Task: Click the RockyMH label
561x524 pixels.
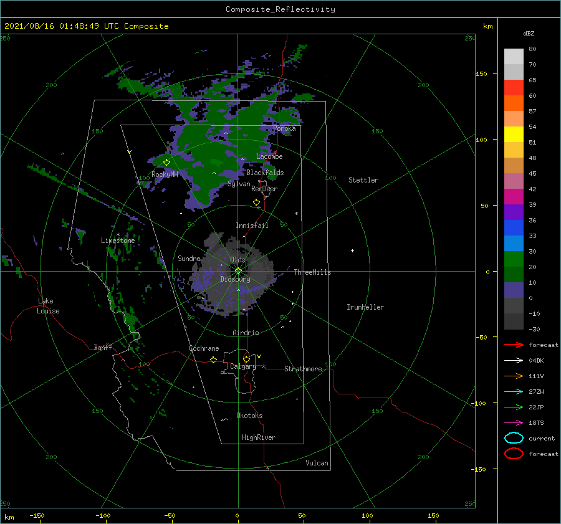Action: pyautogui.click(x=165, y=174)
